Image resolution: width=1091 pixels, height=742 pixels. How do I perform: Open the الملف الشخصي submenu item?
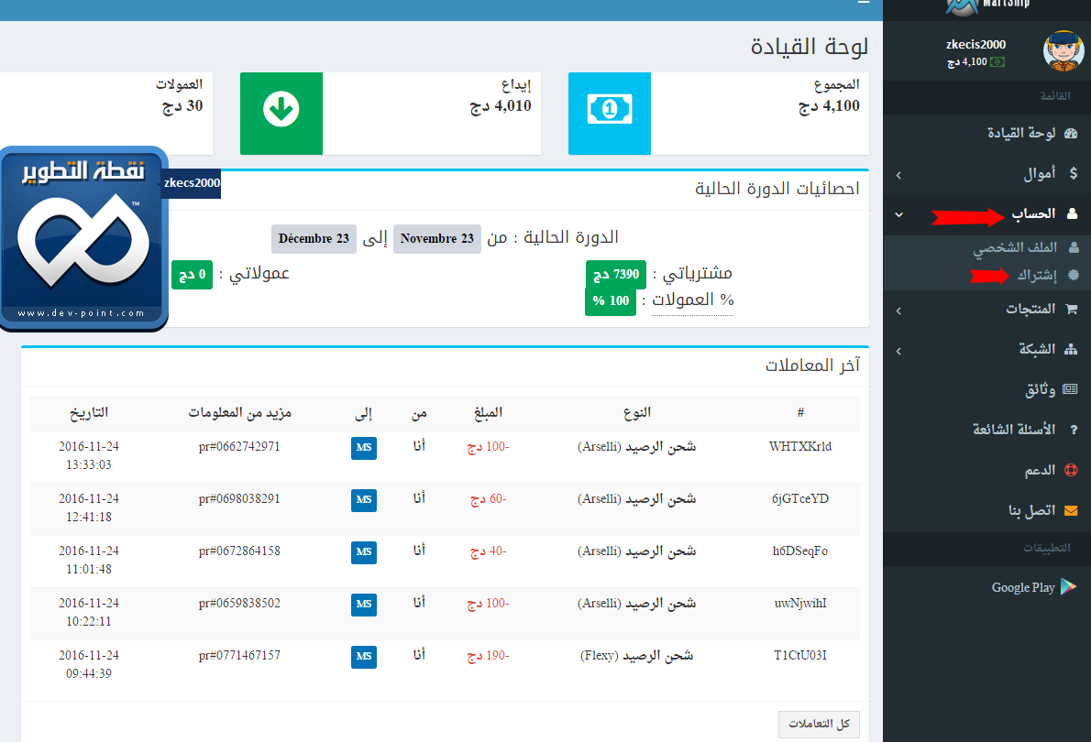(x=987, y=247)
